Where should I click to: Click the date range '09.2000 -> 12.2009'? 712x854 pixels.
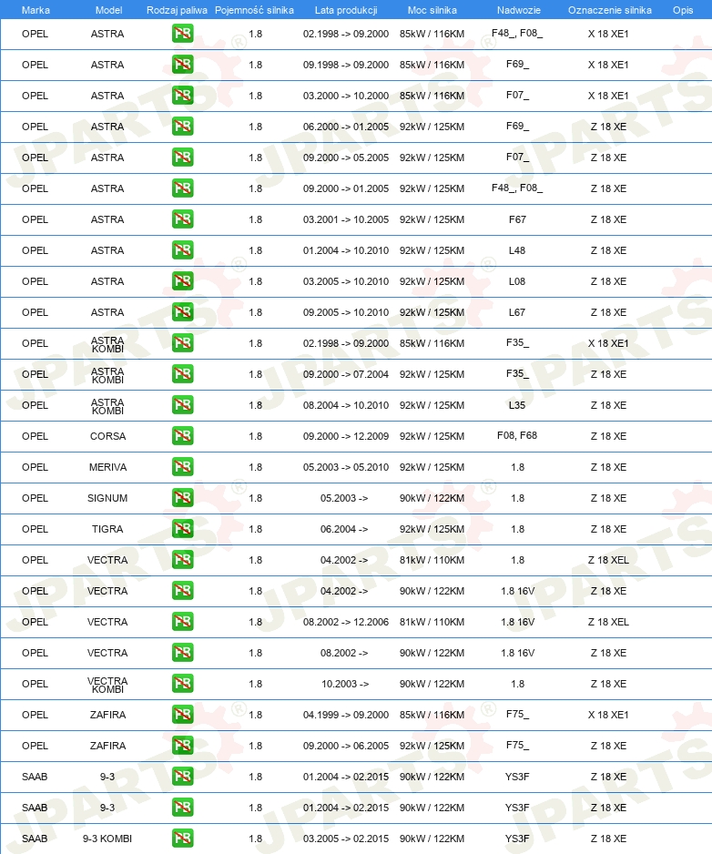click(x=346, y=436)
